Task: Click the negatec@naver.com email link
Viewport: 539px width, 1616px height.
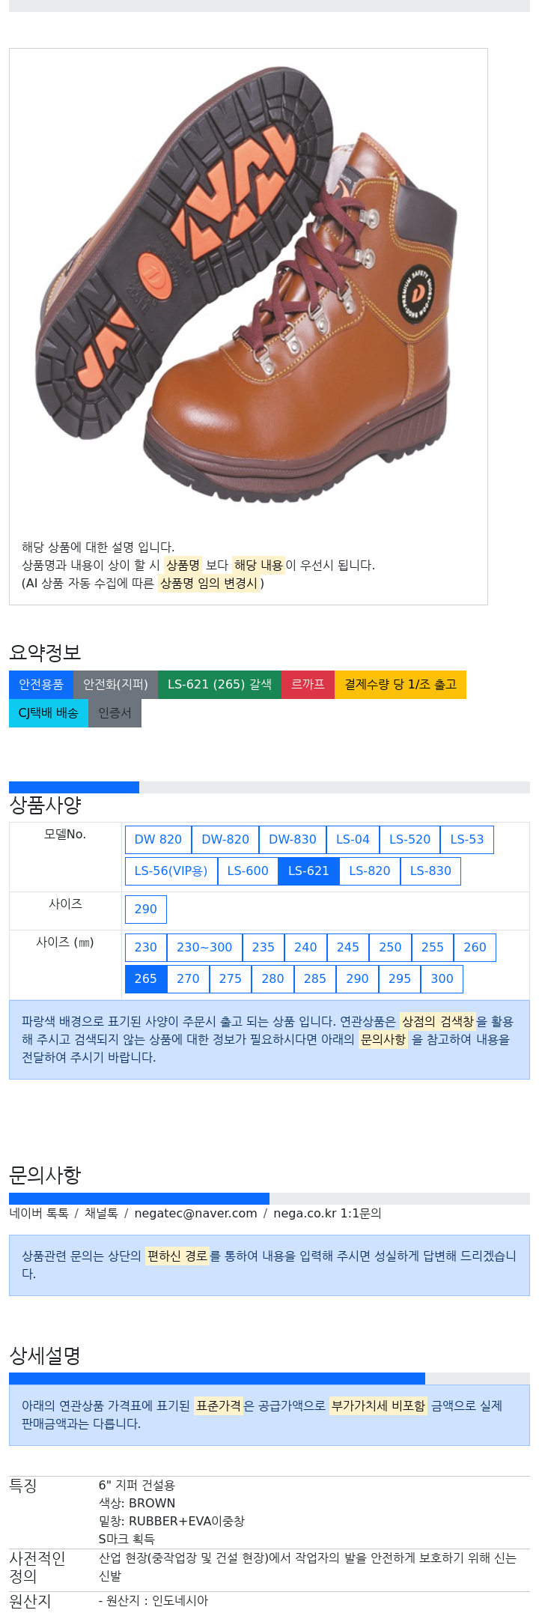Action: coord(195,1213)
